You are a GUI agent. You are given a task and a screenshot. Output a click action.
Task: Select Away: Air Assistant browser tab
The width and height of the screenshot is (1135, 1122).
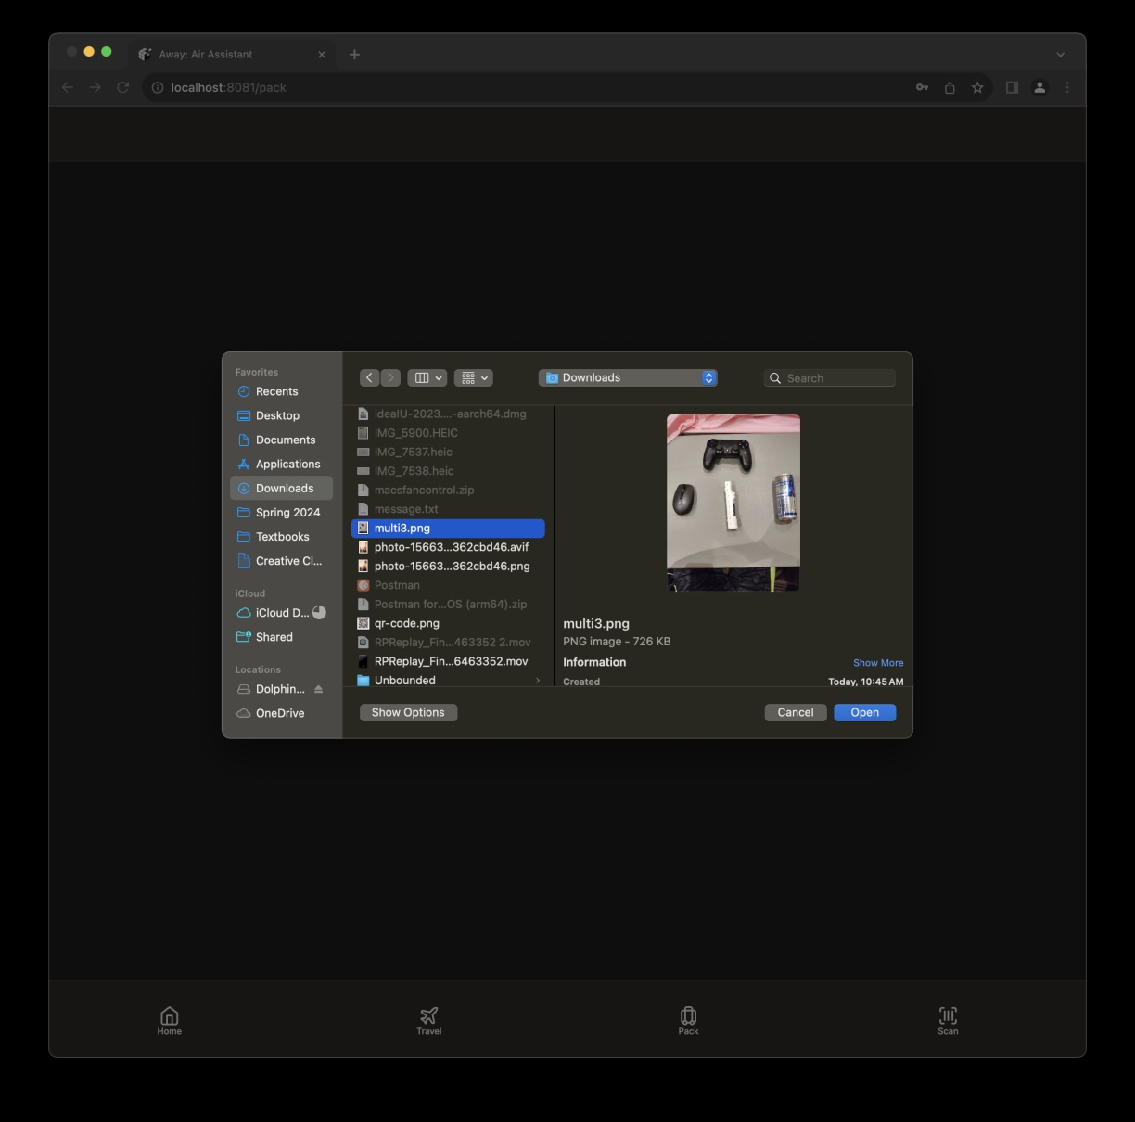click(232, 55)
